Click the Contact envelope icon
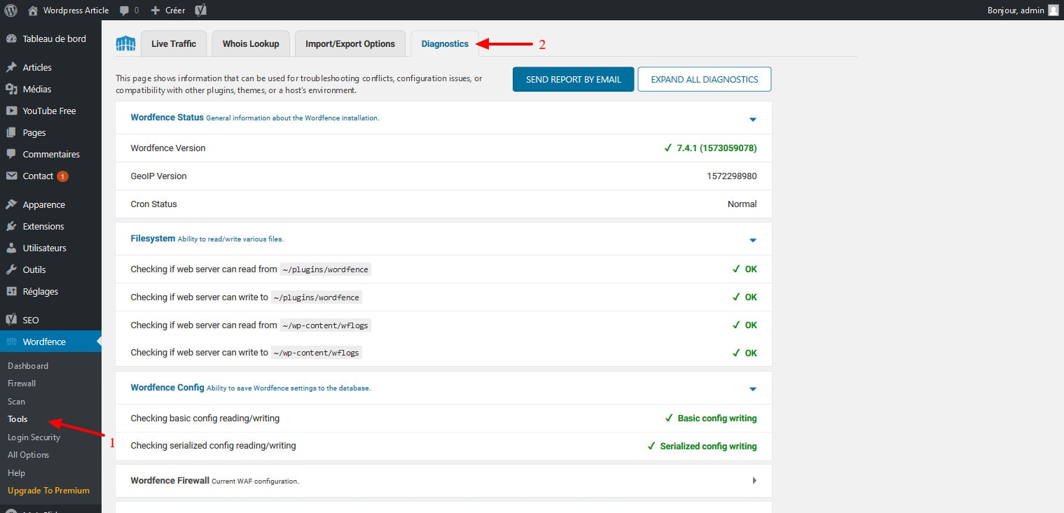This screenshot has height=513, width=1064. [x=11, y=176]
